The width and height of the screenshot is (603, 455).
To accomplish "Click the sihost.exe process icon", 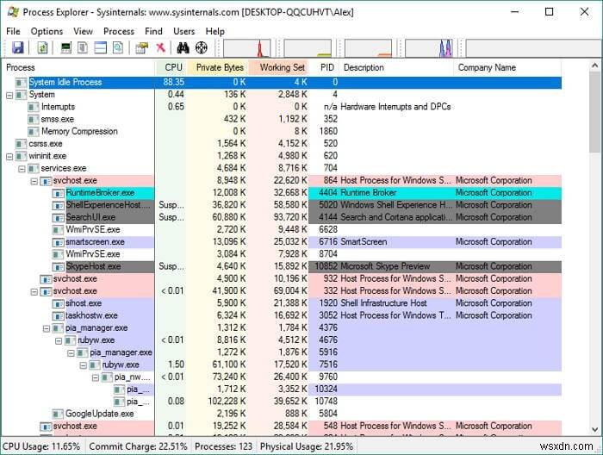I will (x=59, y=303).
